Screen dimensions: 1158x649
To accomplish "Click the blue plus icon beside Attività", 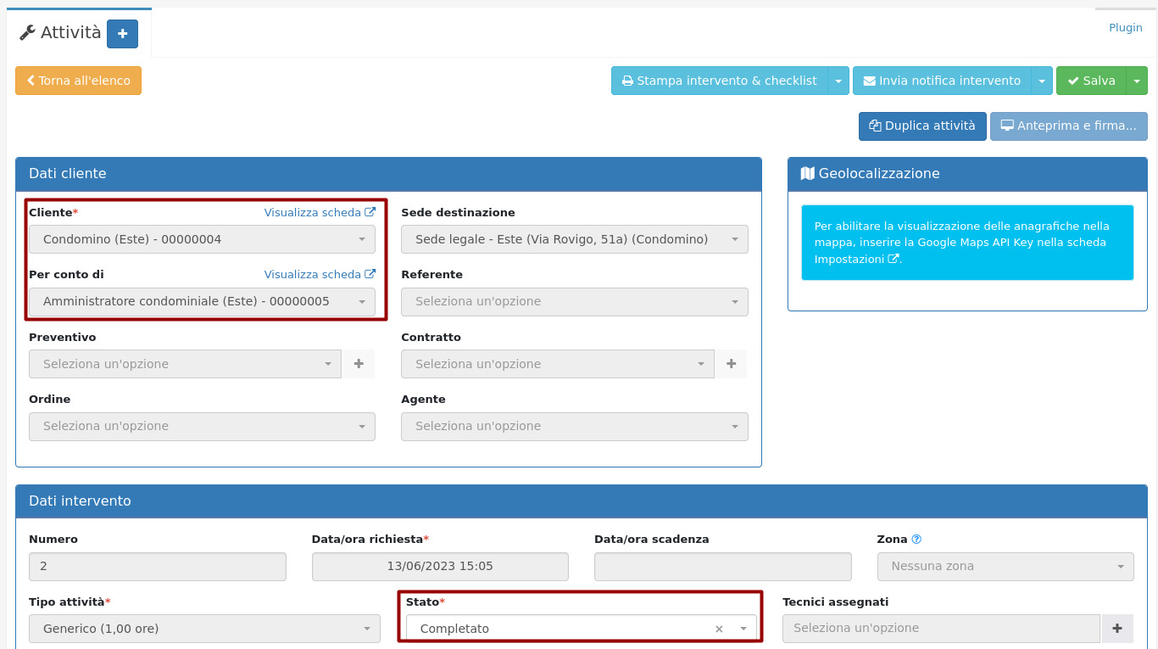I will (x=122, y=34).
